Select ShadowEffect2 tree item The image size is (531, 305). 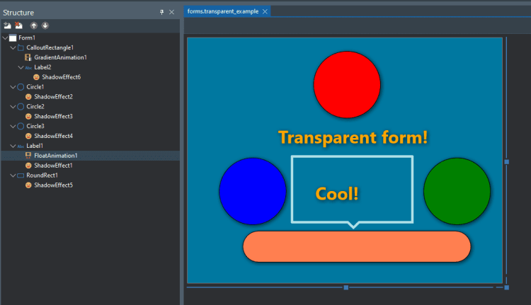click(53, 97)
